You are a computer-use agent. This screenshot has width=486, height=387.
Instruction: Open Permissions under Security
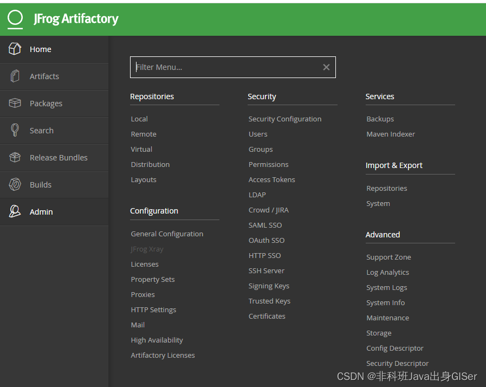coord(268,165)
